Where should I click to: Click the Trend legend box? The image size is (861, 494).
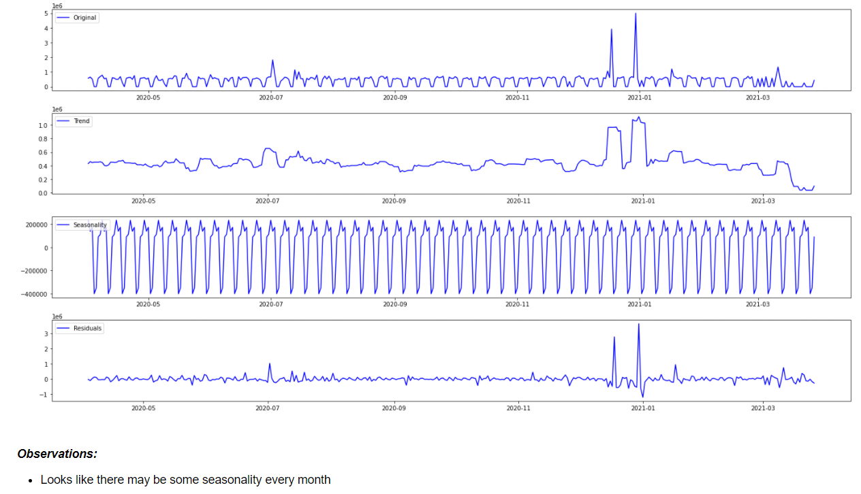tap(73, 121)
